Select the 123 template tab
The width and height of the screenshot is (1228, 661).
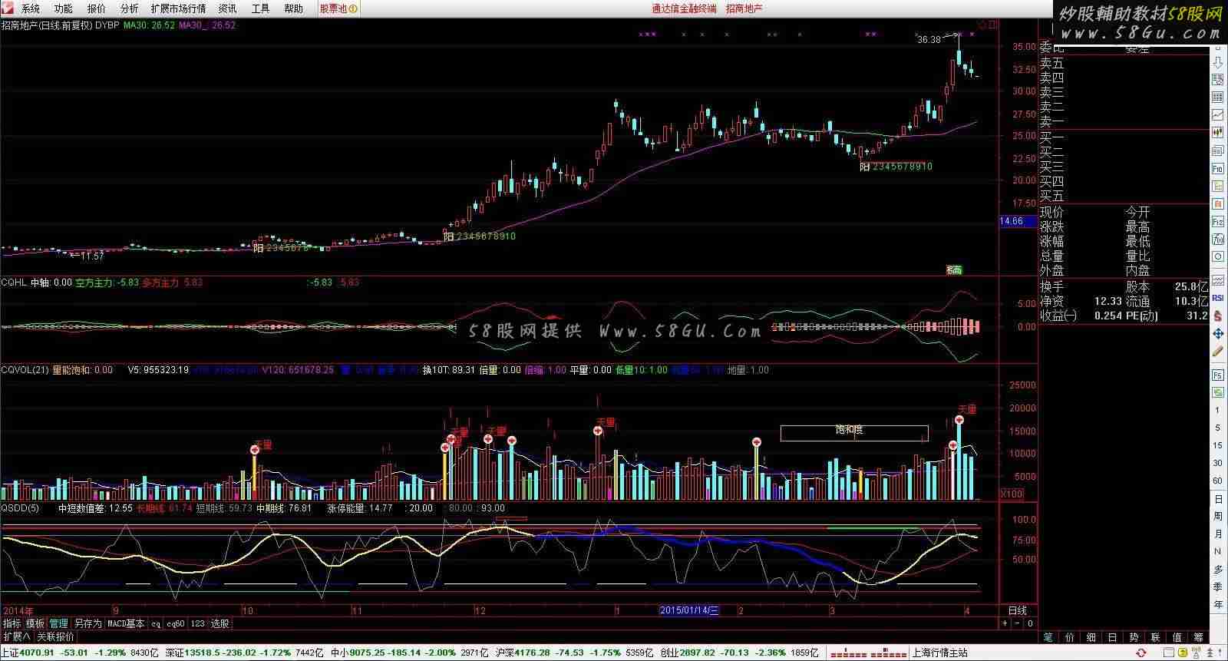(197, 623)
